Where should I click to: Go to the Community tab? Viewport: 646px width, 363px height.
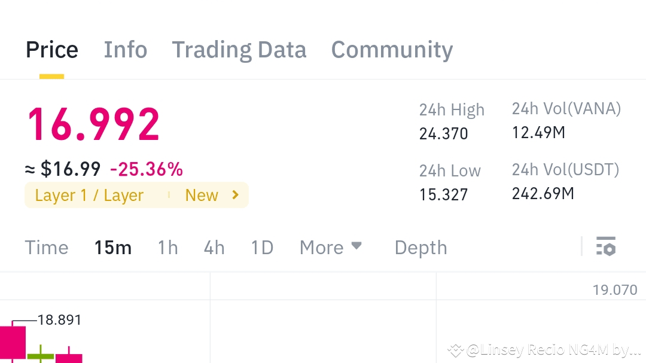pyautogui.click(x=392, y=50)
